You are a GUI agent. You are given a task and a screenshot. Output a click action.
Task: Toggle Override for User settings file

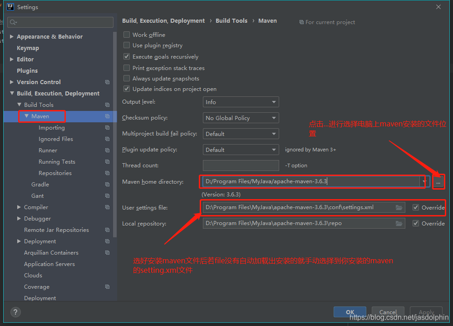[416, 207]
